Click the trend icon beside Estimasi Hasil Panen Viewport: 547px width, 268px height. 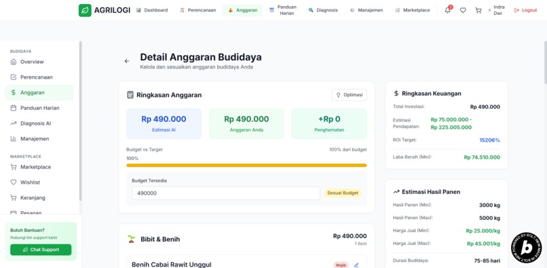(x=396, y=192)
